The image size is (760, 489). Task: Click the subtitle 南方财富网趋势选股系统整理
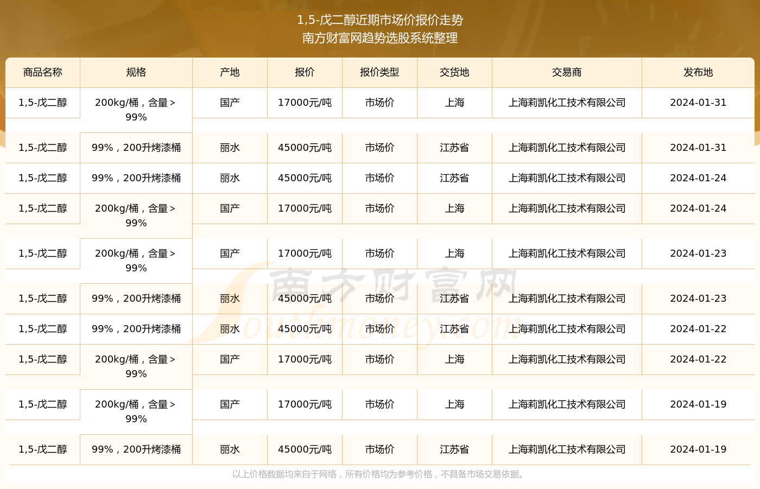[380, 38]
